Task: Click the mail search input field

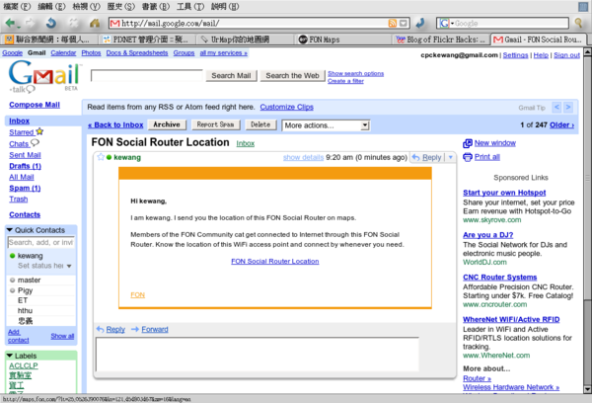Action: click(x=147, y=76)
